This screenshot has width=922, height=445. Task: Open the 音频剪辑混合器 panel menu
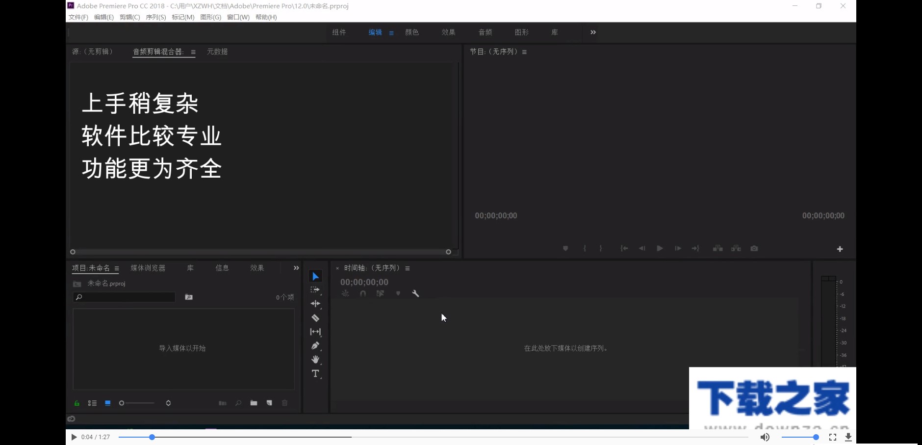tap(194, 52)
